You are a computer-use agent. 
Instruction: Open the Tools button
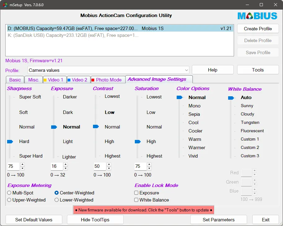click(x=258, y=70)
